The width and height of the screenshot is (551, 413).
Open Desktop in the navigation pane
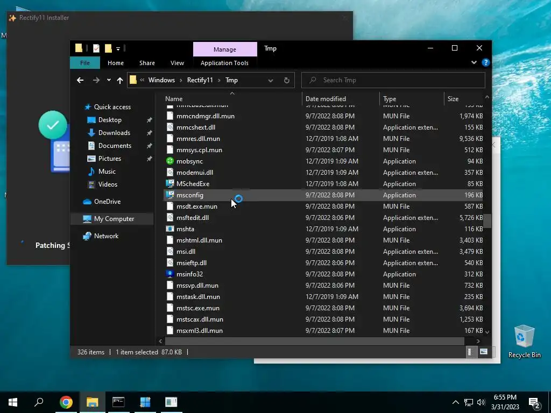110,120
